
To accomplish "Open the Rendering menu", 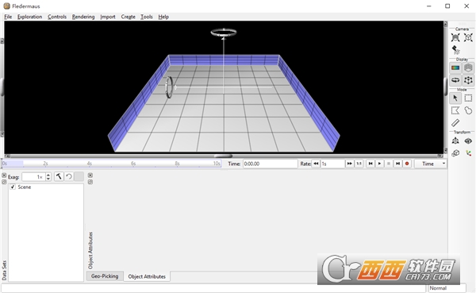I will click(83, 17).
